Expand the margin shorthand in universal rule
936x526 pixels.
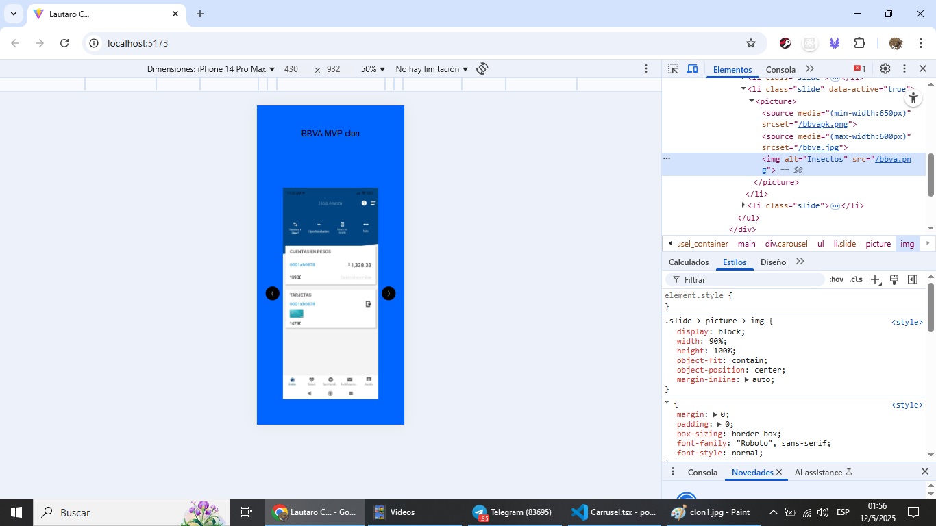click(x=715, y=414)
